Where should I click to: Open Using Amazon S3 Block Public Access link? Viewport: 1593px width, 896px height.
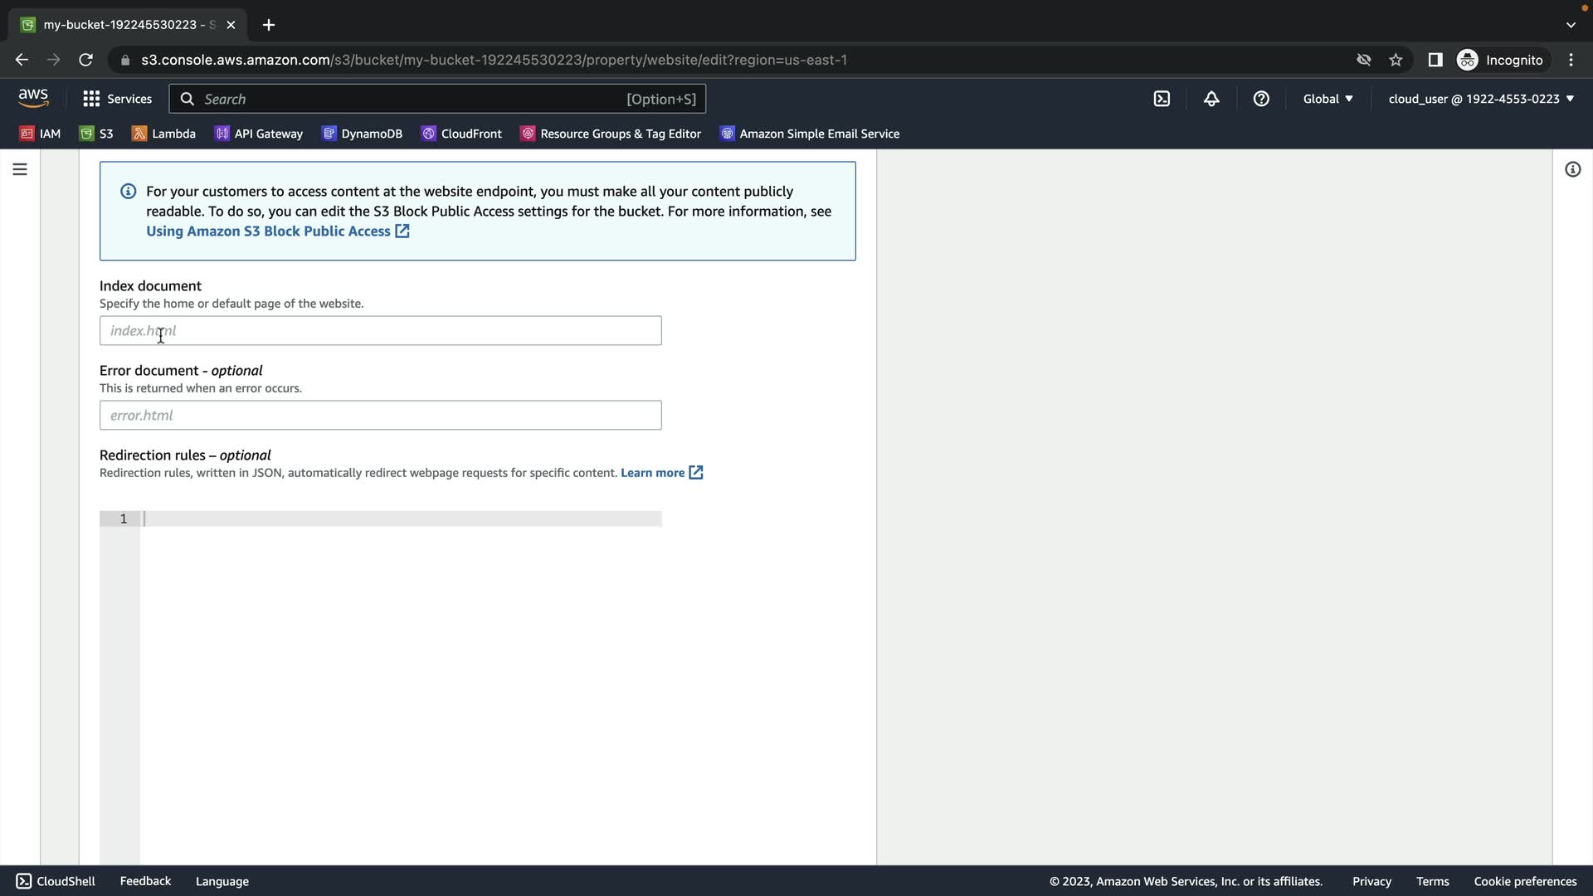pyautogui.click(x=268, y=231)
